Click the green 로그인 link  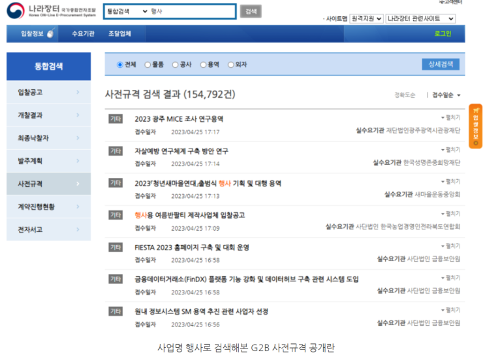[x=443, y=33]
